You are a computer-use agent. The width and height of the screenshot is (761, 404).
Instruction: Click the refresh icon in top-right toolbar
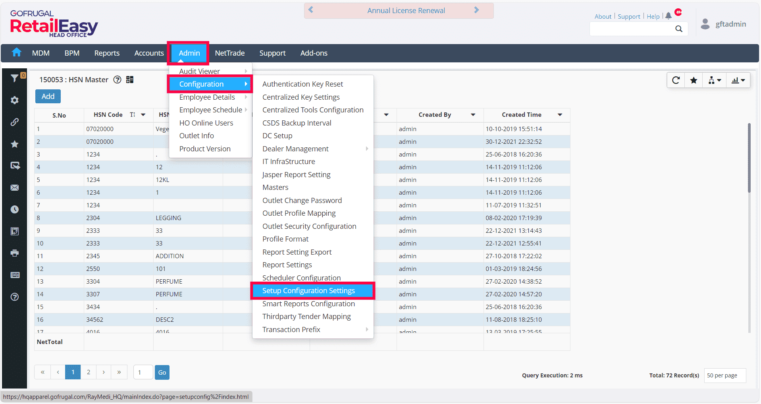(x=676, y=80)
